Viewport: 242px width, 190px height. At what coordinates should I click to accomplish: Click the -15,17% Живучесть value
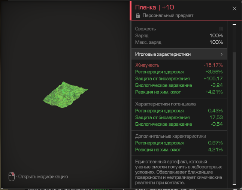(x=213, y=65)
